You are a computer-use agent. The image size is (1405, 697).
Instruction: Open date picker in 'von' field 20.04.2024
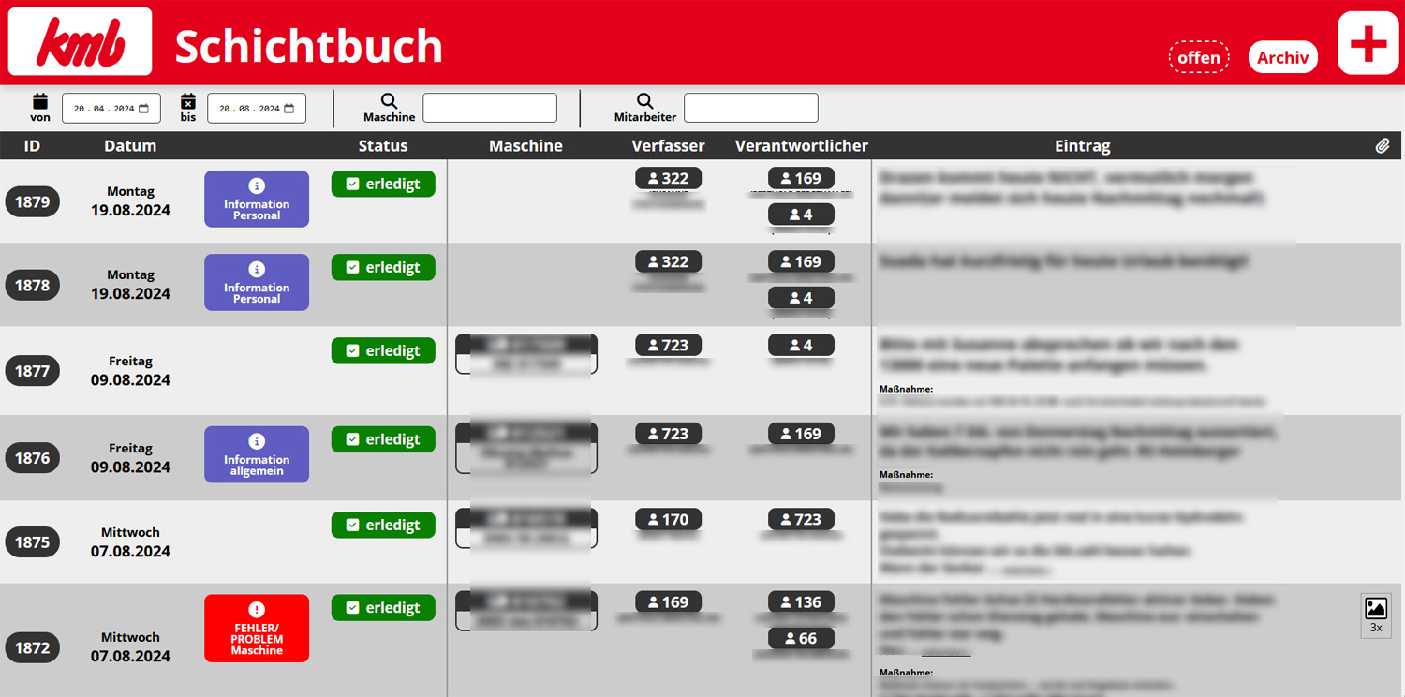(143, 109)
